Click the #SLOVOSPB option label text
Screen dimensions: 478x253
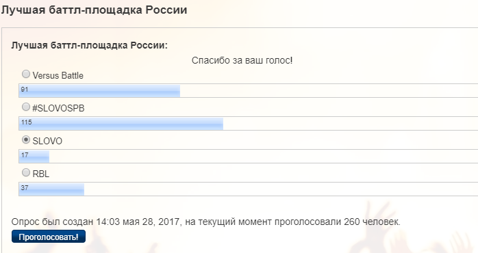58,109
